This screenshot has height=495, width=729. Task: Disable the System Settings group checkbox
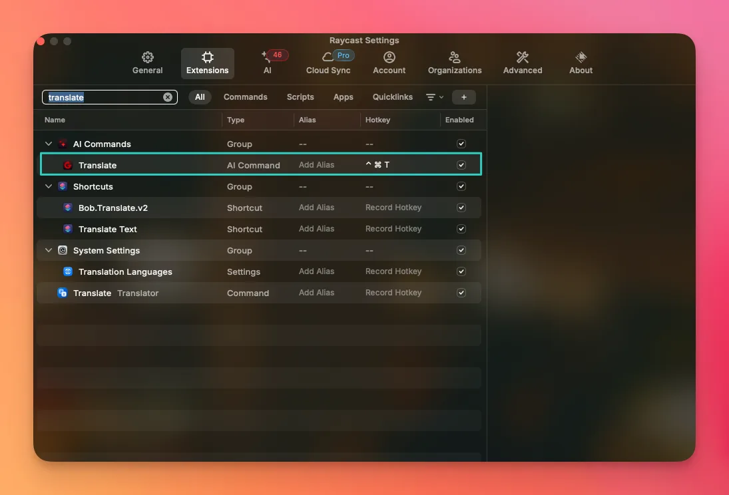(x=461, y=250)
